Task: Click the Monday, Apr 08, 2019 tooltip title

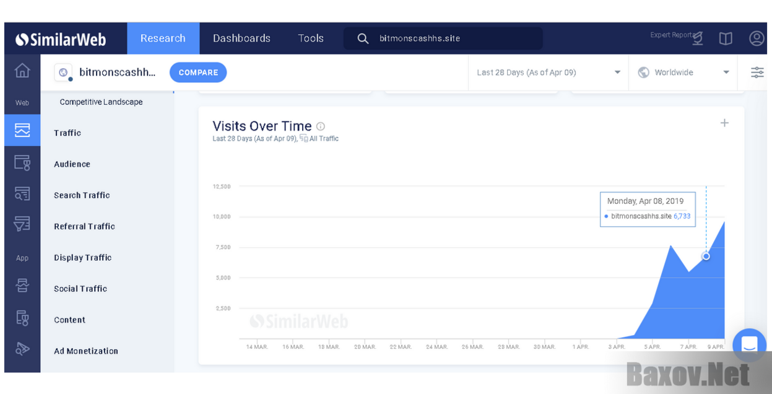Action: click(645, 201)
